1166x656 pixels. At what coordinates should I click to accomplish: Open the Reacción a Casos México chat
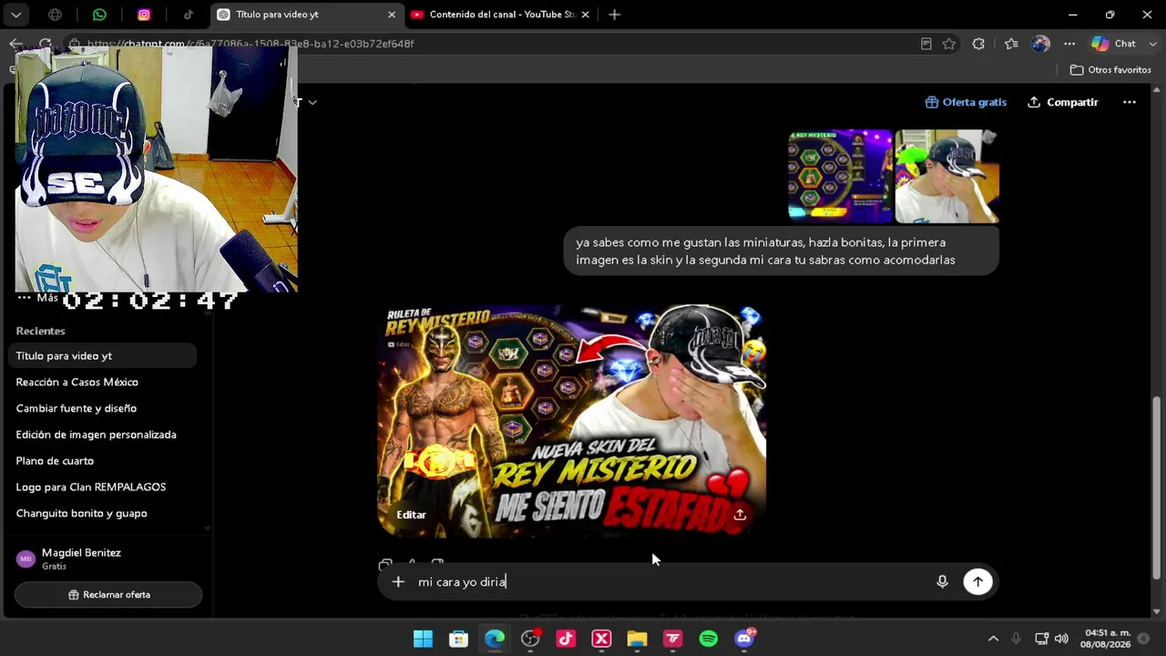102,382
